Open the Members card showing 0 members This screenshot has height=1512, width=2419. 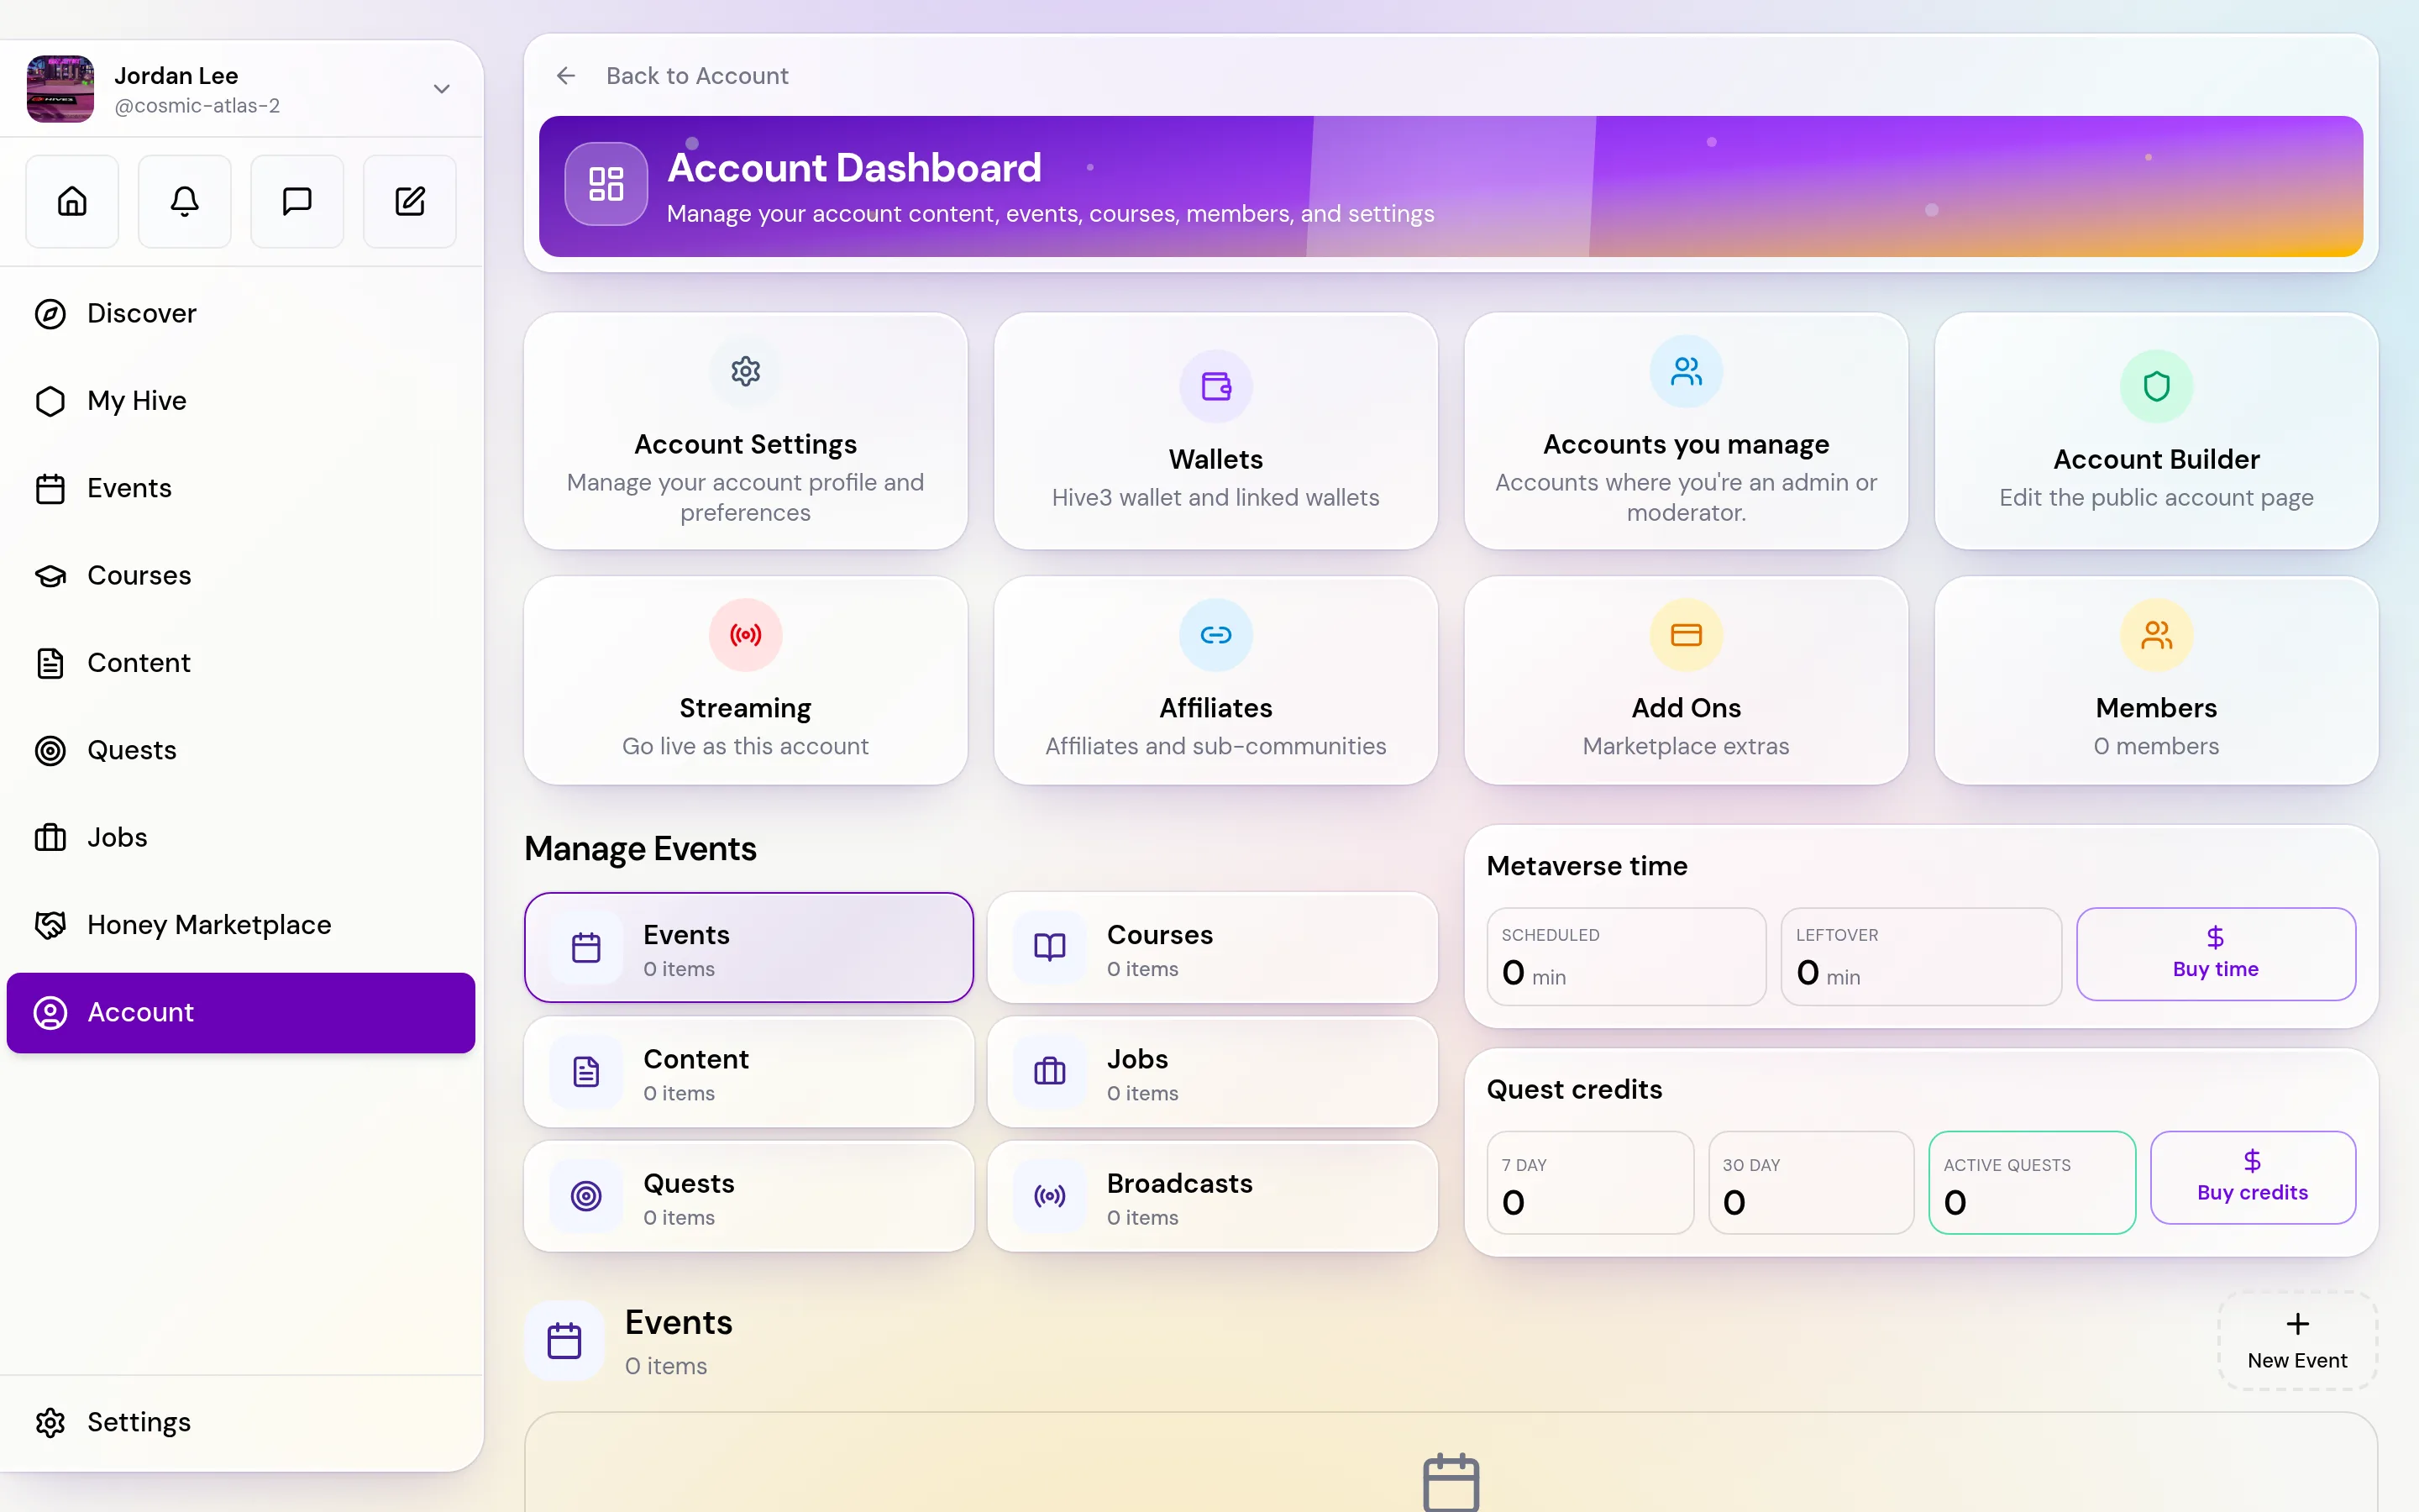(2156, 681)
